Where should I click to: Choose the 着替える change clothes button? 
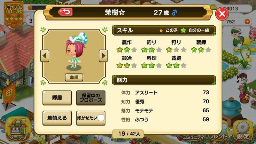[x=57, y=118]
